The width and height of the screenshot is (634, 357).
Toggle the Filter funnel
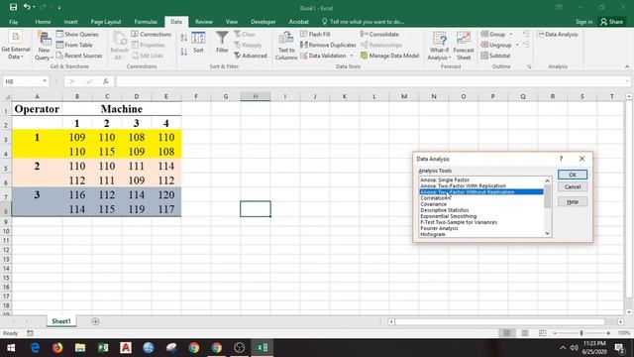pyautogui.click(x=222, y=42)
